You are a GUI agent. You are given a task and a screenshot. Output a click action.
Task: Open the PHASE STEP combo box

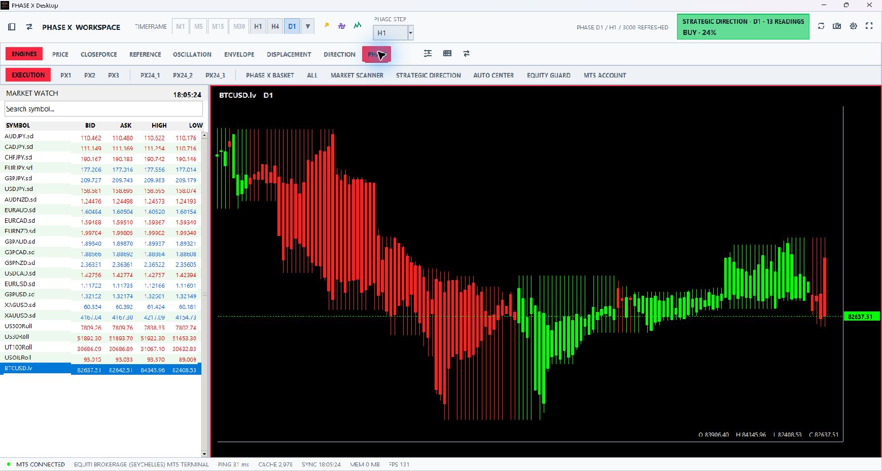(x=393, y=33)
